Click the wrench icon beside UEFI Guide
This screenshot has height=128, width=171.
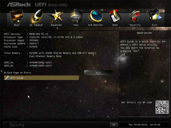pos(7,78)
